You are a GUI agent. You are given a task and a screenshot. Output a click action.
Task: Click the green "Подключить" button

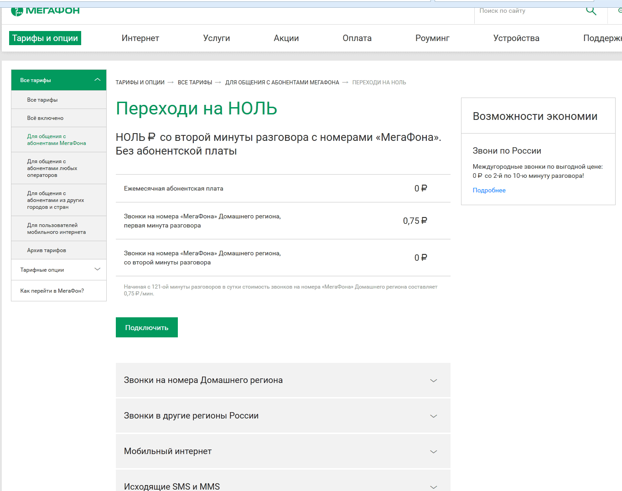147,327
